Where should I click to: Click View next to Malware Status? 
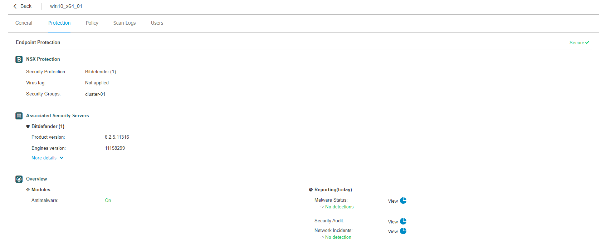[393, 201]
